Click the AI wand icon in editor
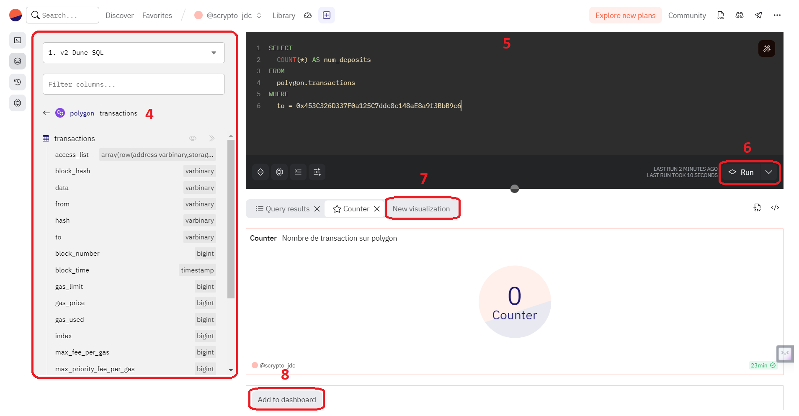 (x=766, y=49)
